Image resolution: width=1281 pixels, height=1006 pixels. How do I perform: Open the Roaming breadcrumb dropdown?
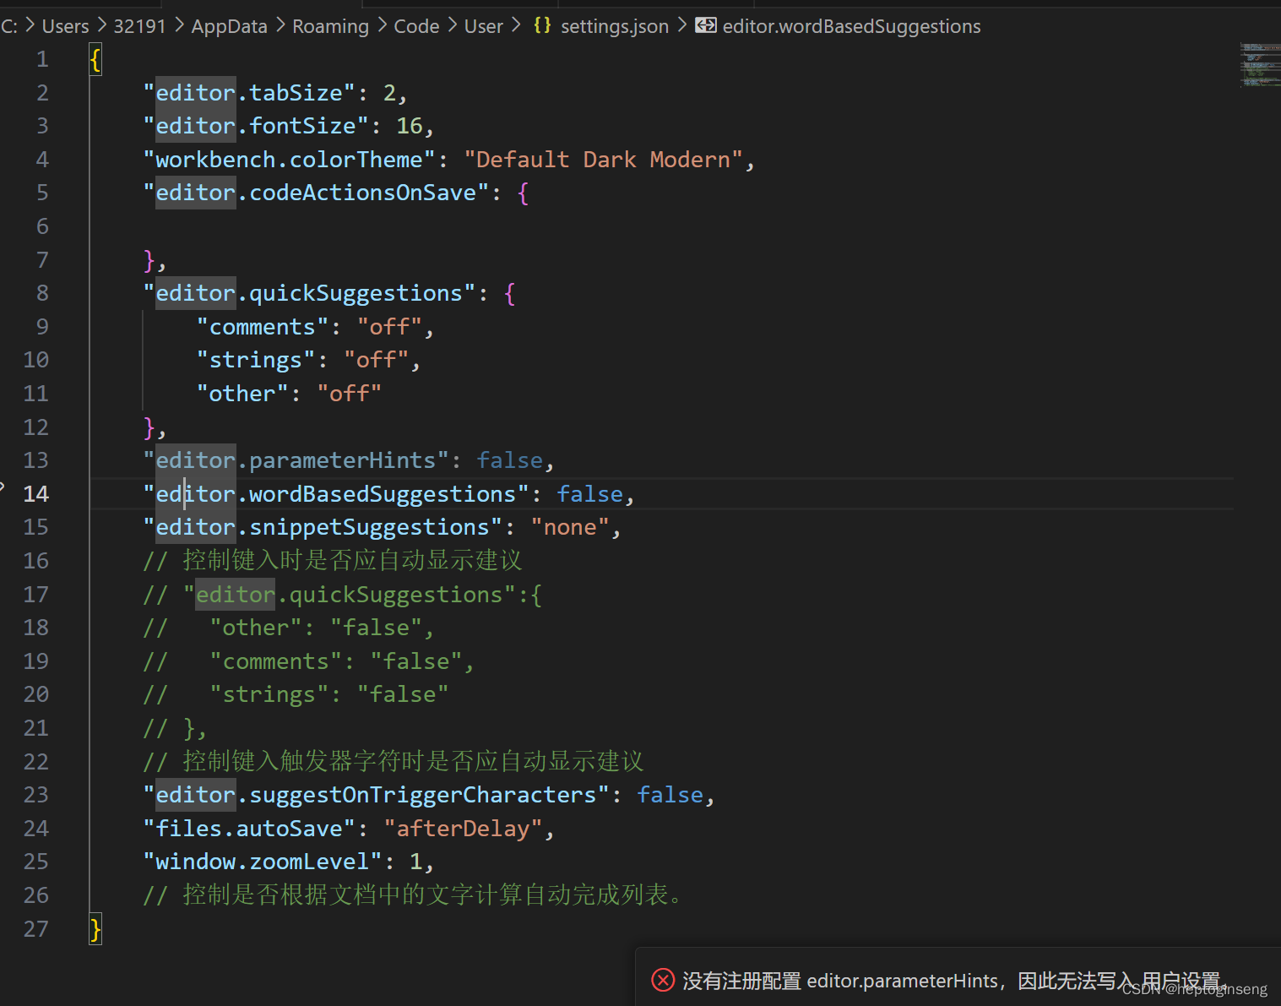pyautogui.click(x=330, y=25)
